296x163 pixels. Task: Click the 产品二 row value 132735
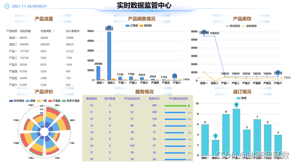[24, 58]
